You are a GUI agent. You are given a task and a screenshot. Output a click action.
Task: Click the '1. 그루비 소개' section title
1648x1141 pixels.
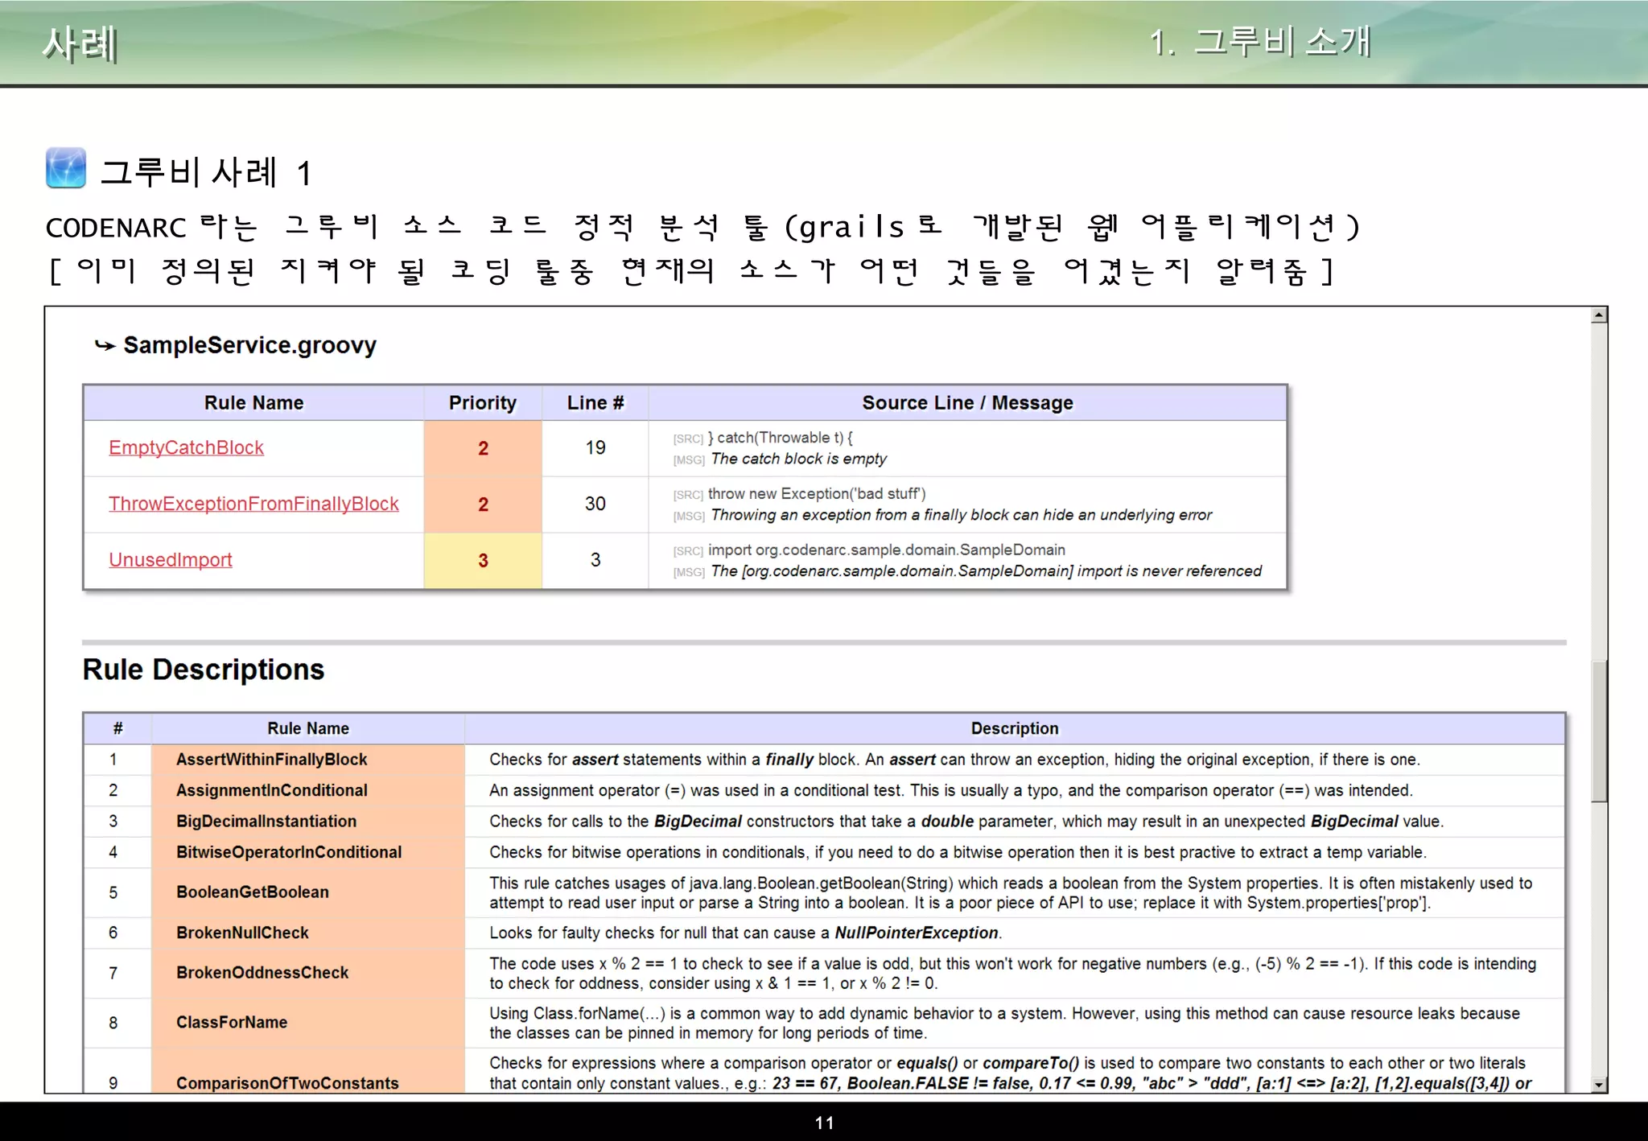click(x=1259, y=42)
